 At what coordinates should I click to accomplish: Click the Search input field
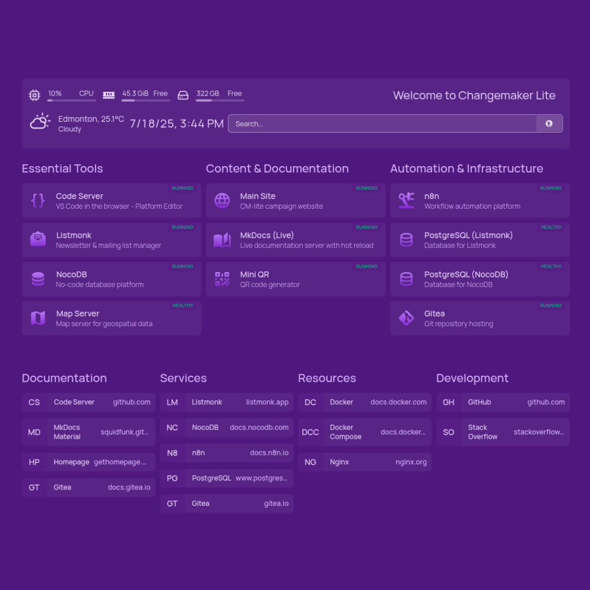(382, 123)
